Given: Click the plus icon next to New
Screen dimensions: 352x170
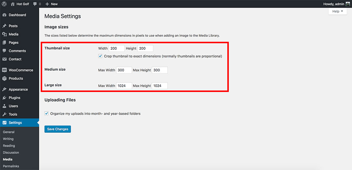Looking at the screenshot, I should (x=47, y=4).
